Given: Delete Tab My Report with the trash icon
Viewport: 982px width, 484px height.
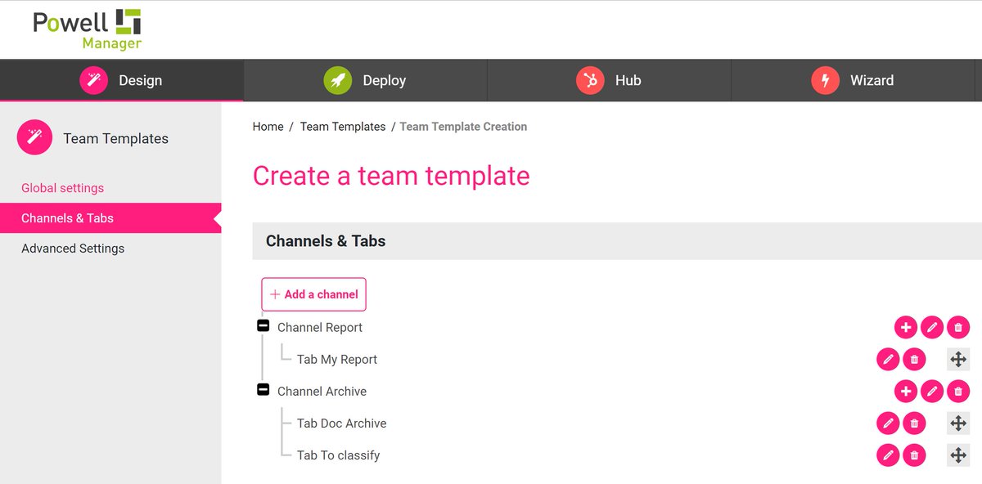Looking at the screenshot, I should coord(914,360).
